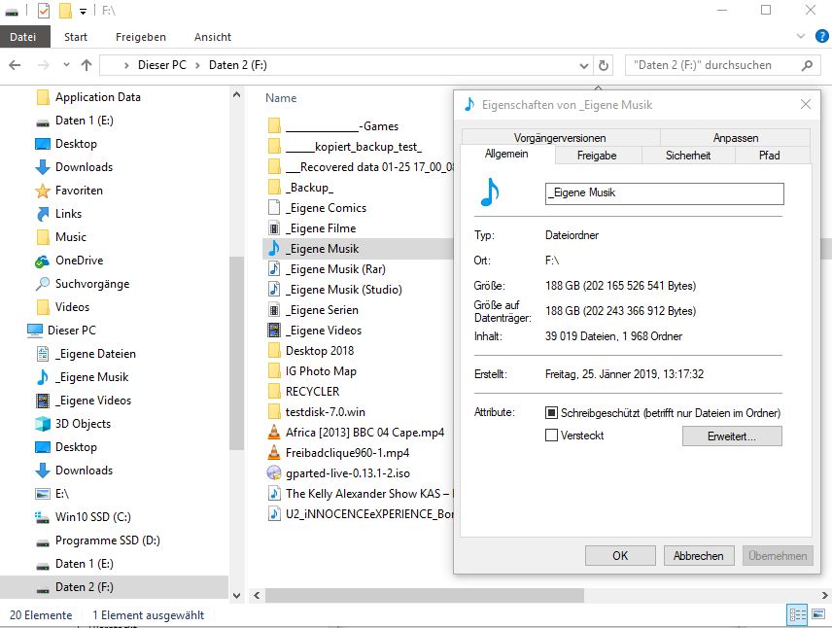The width and height of the screenshot is (832, 628).
Task: Switch to the Vorgängerversionen tab
Action: [560, 137]
